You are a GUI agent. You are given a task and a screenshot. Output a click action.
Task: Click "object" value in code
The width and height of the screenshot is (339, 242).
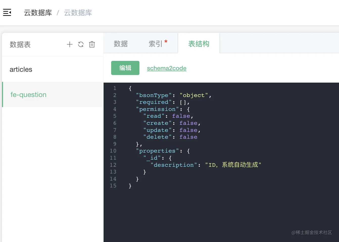click(194, 95)
